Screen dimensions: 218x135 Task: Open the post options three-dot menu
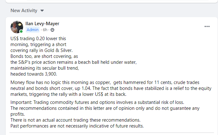click(207, 26)
